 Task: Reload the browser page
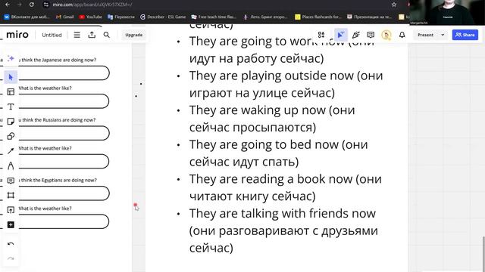point(32,5)
